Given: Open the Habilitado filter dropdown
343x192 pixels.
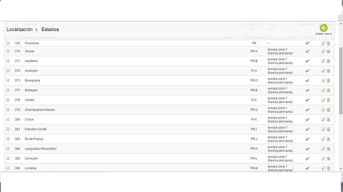Looking at the screenshot, I should 307,35.
